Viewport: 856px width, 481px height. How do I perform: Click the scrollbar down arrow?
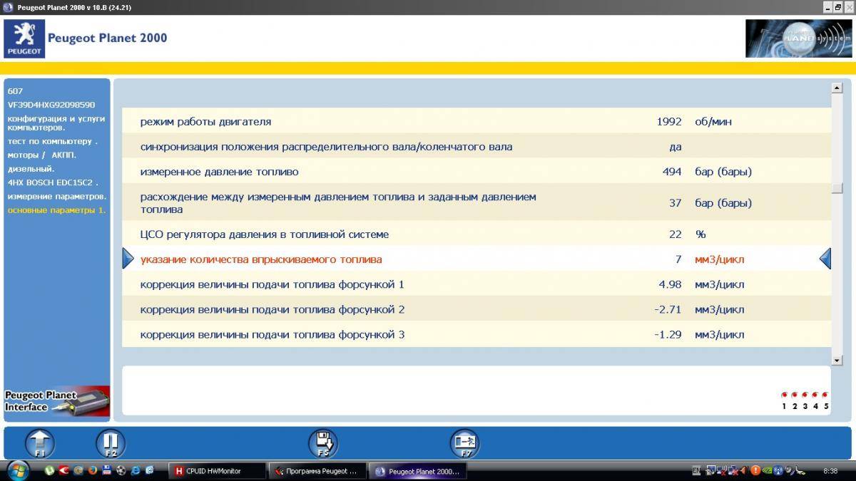(837, 361)
